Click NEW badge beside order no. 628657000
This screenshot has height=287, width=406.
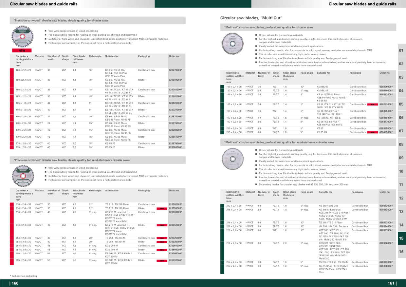point(162,260)
